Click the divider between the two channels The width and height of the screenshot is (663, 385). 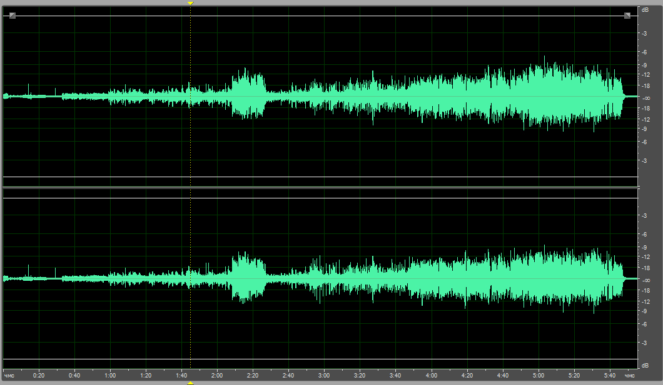(320, 187)
